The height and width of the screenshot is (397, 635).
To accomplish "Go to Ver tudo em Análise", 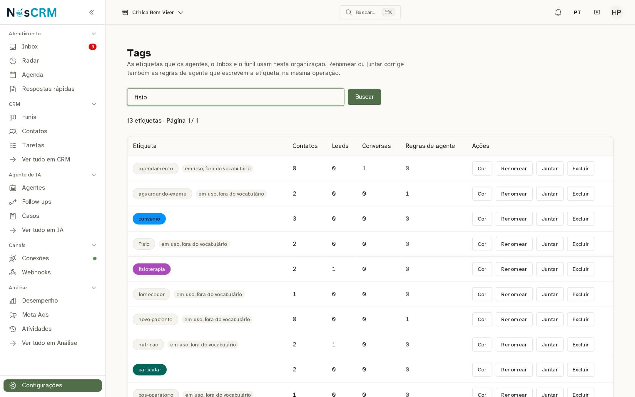I will coord(53,343).
